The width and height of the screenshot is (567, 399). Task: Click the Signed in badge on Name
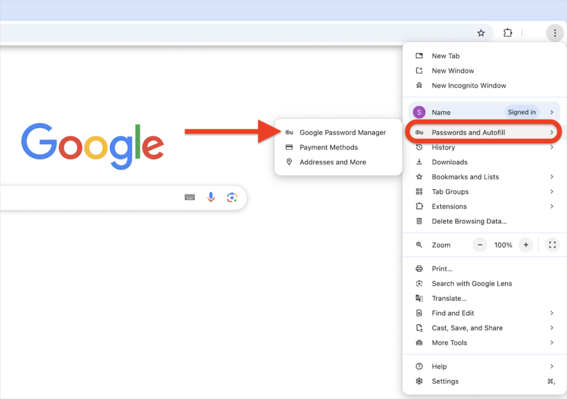click(x=522, y=112)
